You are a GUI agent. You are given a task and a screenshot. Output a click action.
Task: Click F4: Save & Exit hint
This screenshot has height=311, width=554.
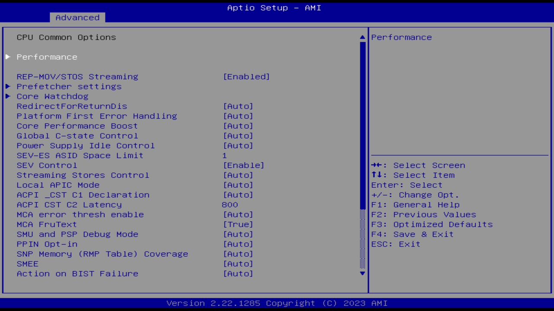point(412,235)
